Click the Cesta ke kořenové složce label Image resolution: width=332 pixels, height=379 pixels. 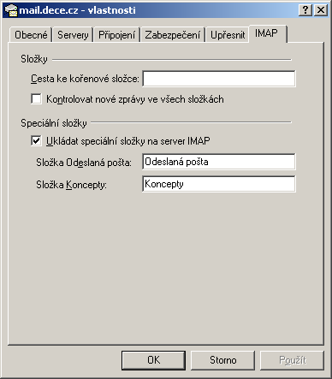[85, 79]
